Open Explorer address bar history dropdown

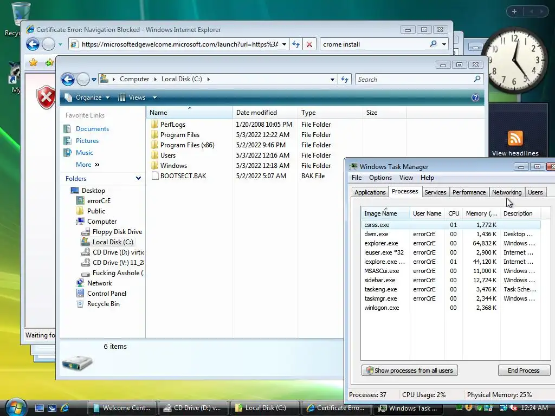point(332,79)
